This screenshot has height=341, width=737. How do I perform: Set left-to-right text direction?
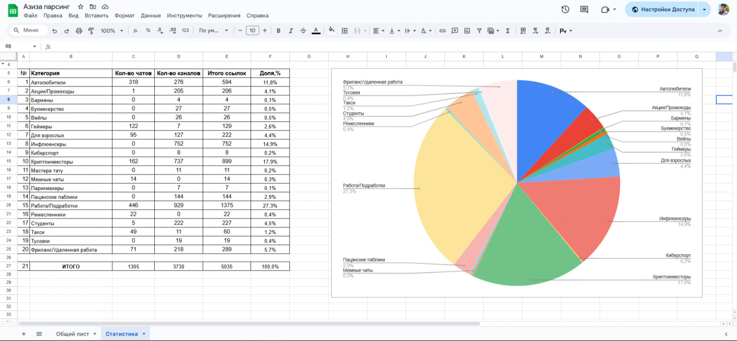click(x=535, y=31)
